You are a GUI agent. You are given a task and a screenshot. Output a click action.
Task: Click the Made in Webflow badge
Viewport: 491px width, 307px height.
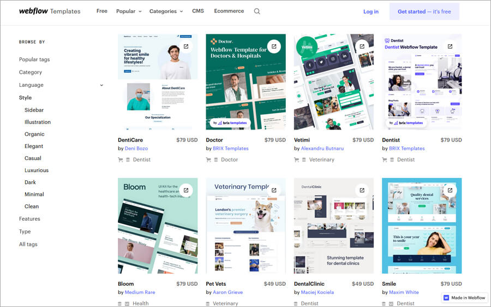coord(465,298)
